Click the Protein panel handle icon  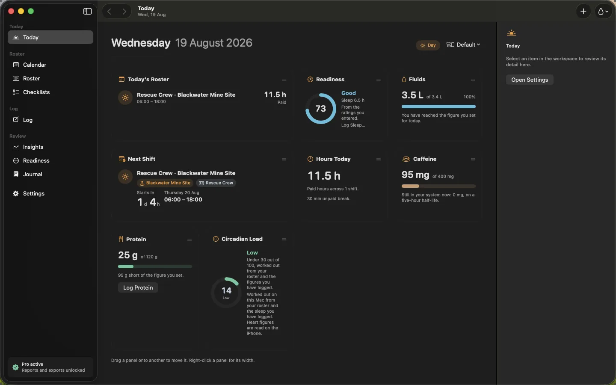190,240
